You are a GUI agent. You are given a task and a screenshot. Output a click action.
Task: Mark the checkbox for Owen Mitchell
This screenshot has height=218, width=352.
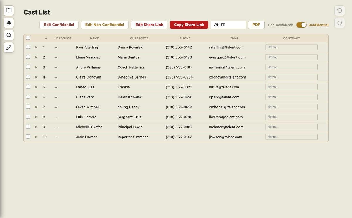[28, 107]
